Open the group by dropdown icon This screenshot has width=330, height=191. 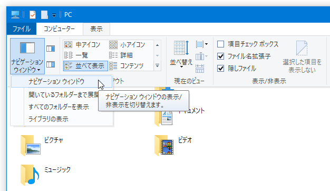(201, 44)
